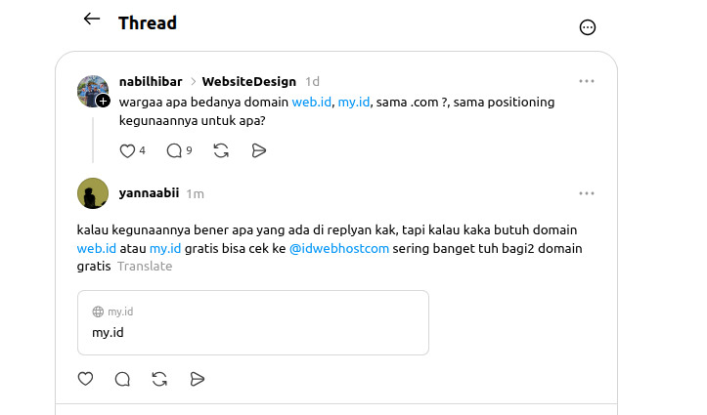This screenshot has height=415, width=707.
Task: Open the WebsiteDesign topic tag
Action: (x=249, y=81)
